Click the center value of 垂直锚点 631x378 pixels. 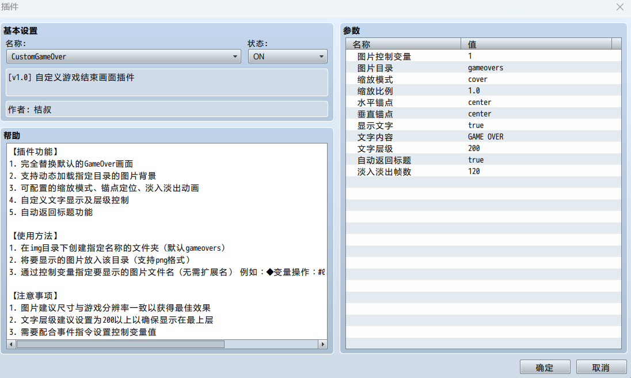pos(479,114)
